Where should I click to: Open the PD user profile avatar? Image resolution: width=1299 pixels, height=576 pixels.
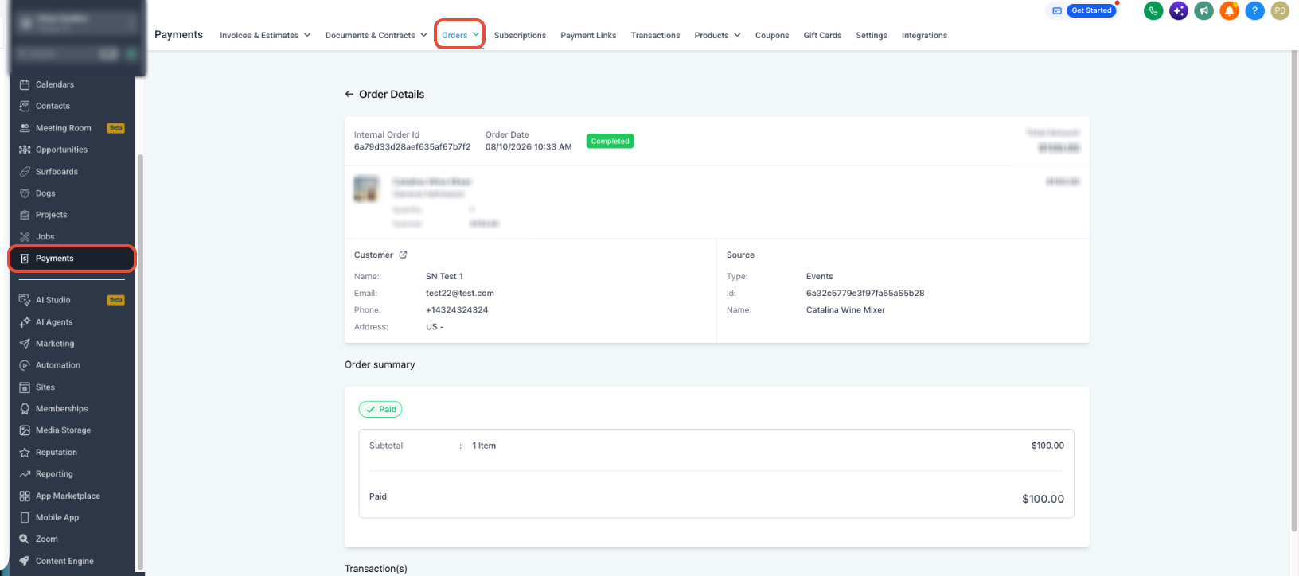[1280, 10]
